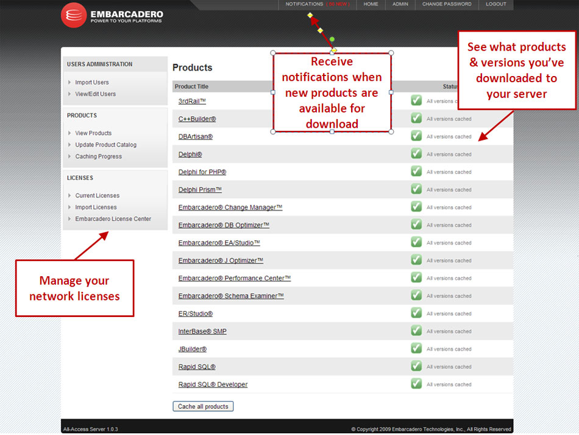Open Caching Progress in sidebar
Image resolution: width=579 pixels, height=435 pixels.
point(98,156)
